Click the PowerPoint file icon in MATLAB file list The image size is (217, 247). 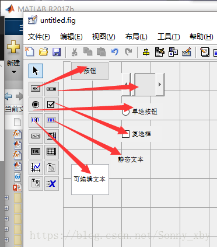[x=17, y=187]
